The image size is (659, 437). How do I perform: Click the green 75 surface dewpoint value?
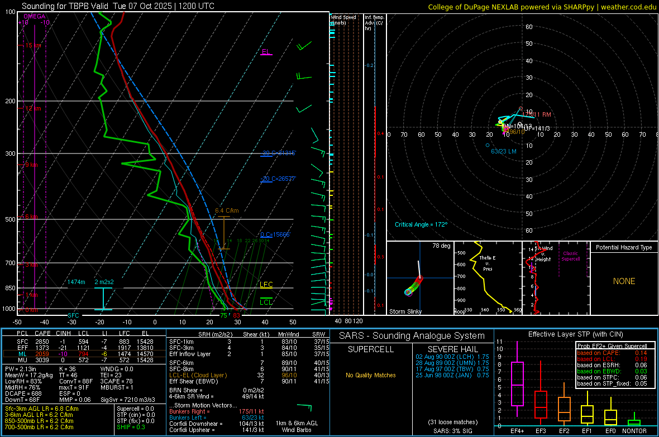pyautogui.click(x=223, y=315)
